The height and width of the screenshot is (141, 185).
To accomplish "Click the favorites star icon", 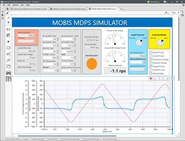I will [8, 23].
